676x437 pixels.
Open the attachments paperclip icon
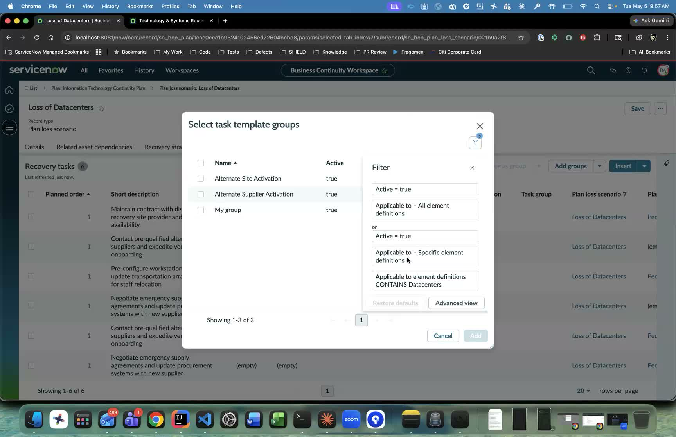coord(666,163)
